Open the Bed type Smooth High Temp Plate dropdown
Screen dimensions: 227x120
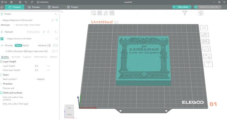pyautogui.click(x=28, y=25)
